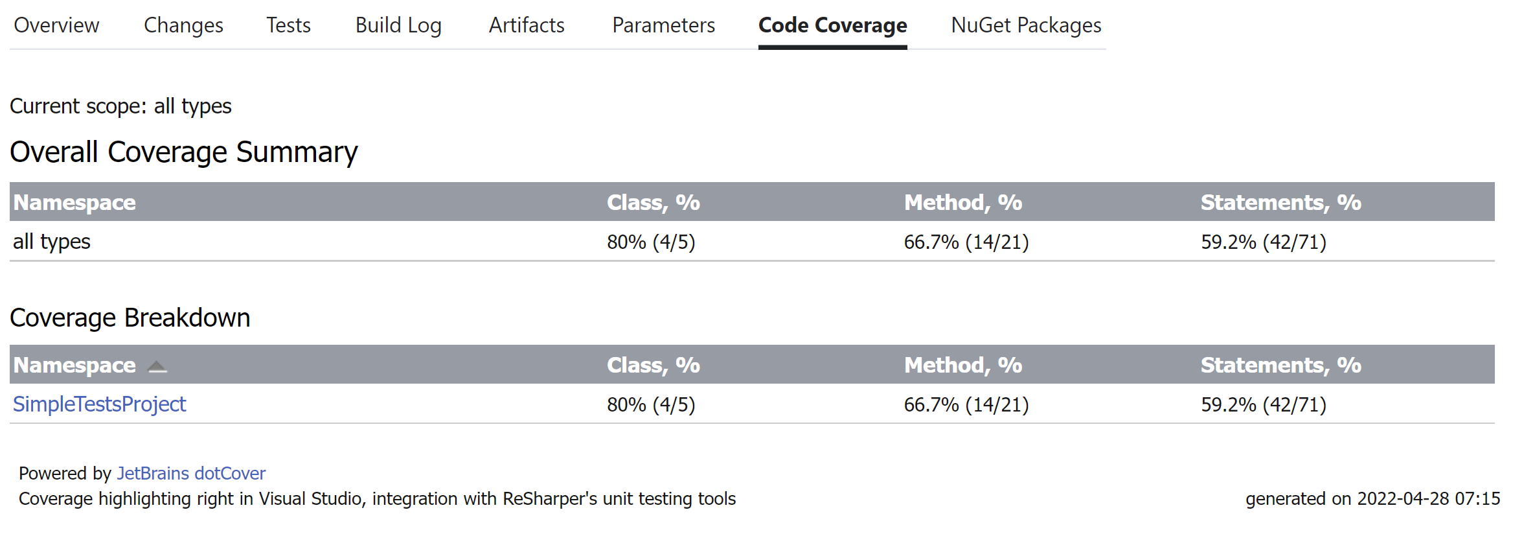Open the Build Log tab
The image size is (1524, 545).
[x=398, y=26]
